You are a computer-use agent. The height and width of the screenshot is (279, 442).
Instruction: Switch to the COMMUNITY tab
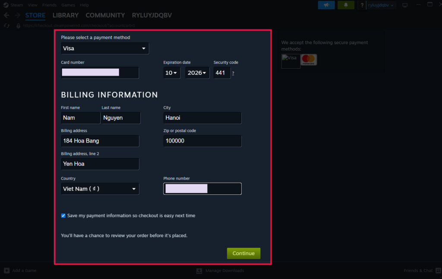pyautogui.click(x=105, y=15)
